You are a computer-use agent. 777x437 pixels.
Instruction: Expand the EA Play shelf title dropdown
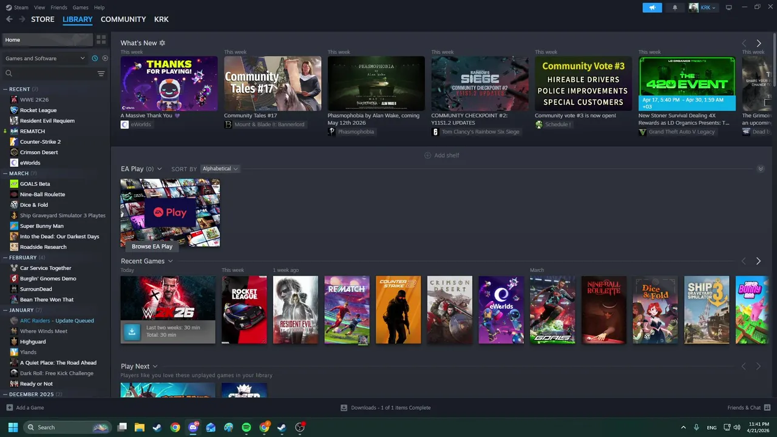(x=159, y=169)
